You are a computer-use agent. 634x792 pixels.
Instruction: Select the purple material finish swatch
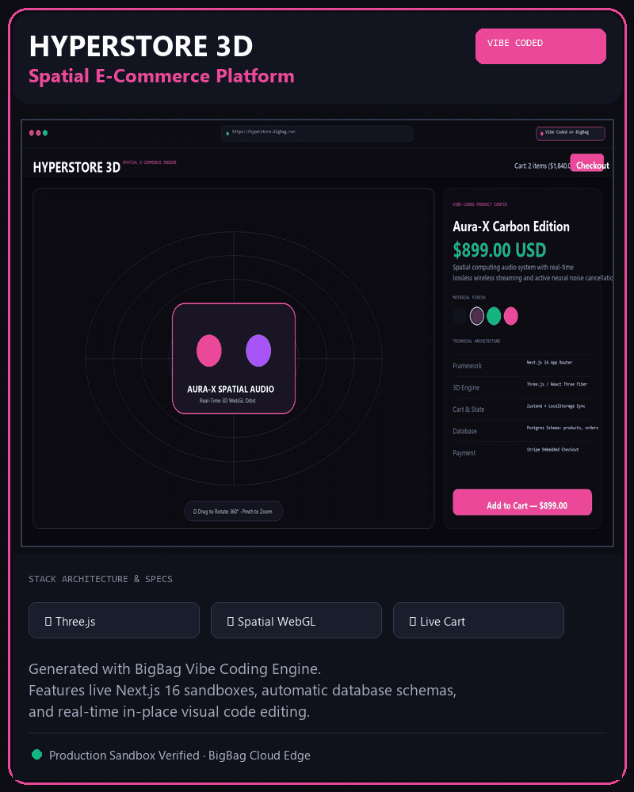point(477,316)
